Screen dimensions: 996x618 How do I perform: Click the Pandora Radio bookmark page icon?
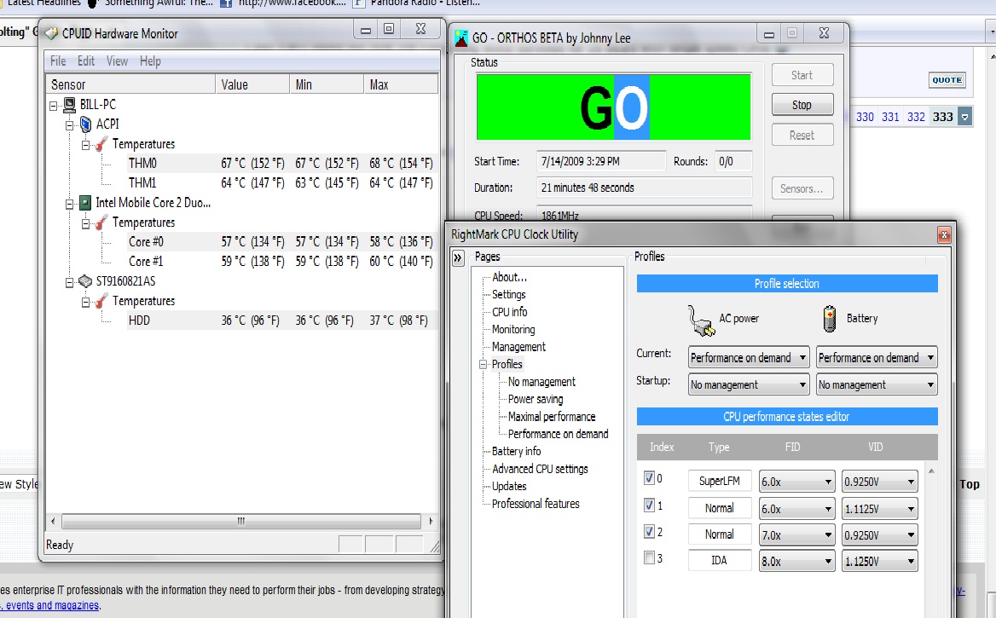tap(359, 3)
